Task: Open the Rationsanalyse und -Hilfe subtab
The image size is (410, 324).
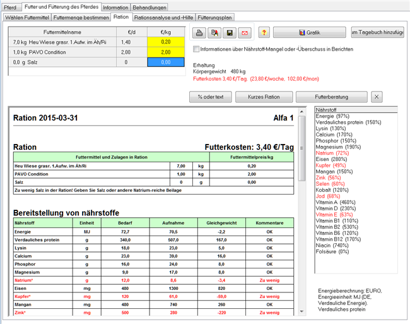Action: tap(164, 18)
